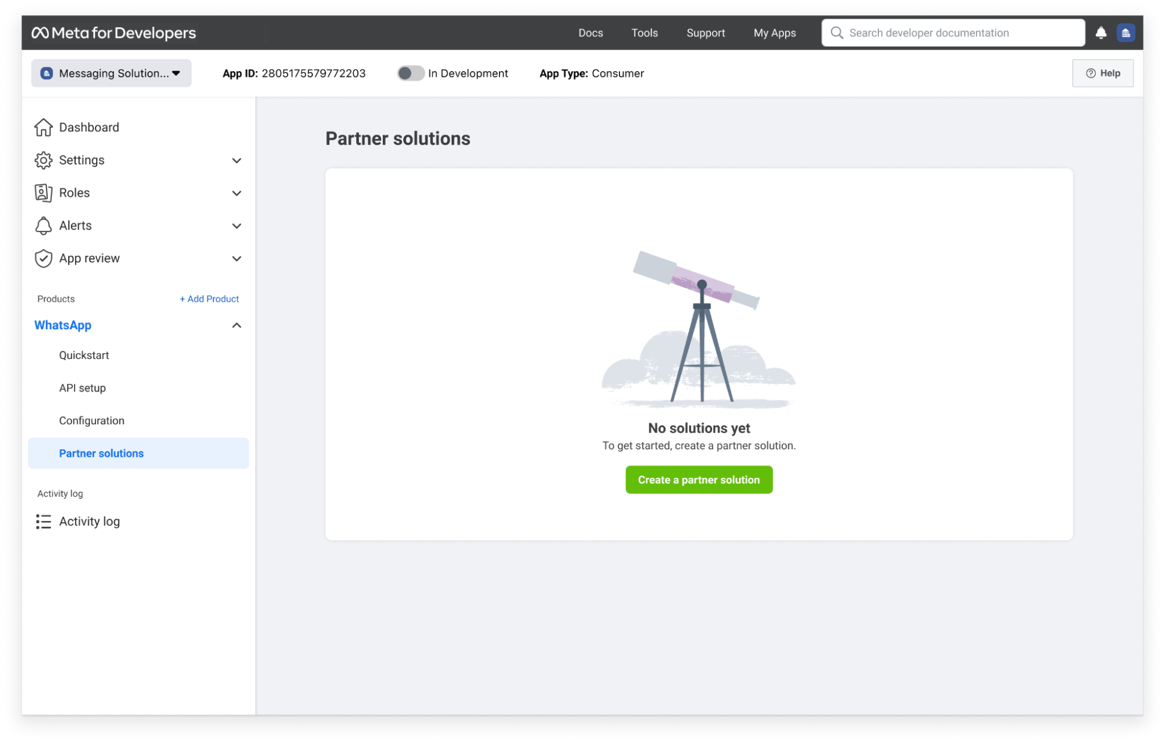Click the App review expander arrow
The height and width of the screenshot is (743, 1165).
[238, 258]
